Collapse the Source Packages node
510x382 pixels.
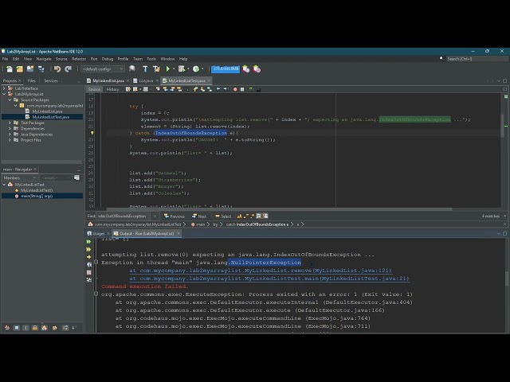click(x=10, y=100)
